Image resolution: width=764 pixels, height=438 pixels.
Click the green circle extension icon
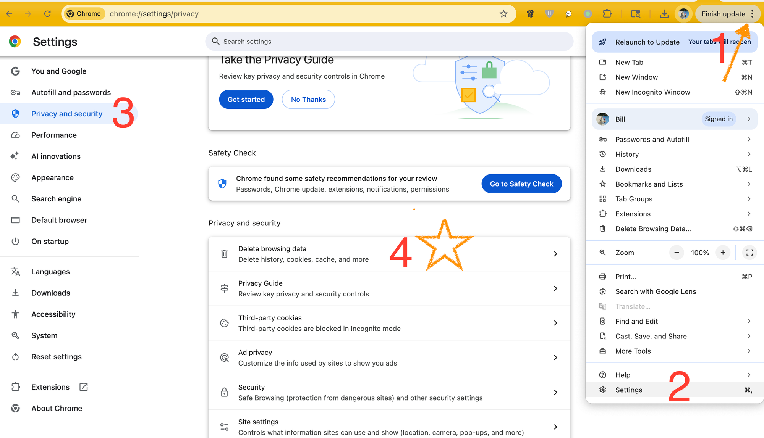click(588, 14)
